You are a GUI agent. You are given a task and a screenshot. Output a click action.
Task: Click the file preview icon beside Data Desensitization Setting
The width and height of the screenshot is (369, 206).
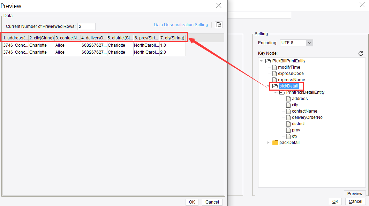pos(219,25)
